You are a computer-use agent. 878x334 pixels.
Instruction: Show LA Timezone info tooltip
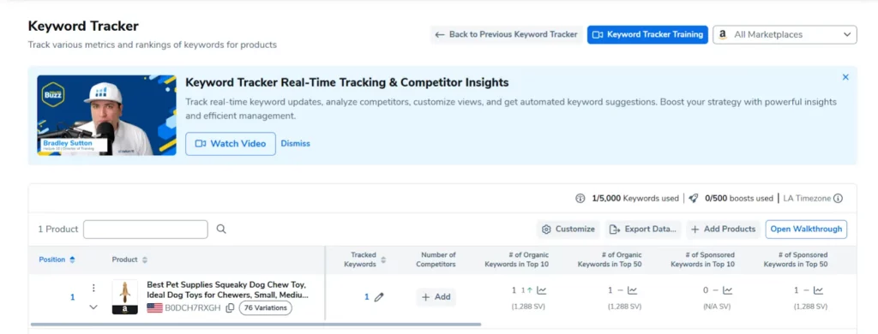[x=838, y=199]
